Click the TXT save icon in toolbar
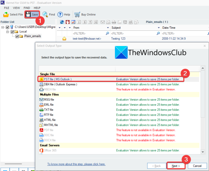 coord(114,22)
